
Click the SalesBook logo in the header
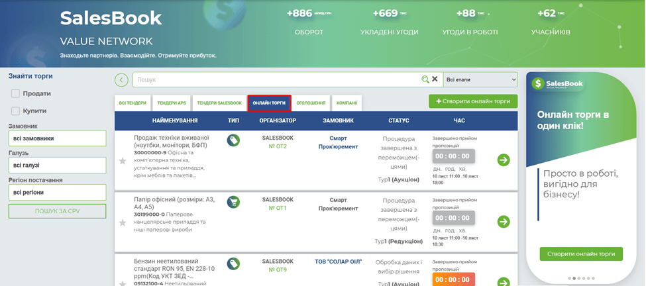pyautogui.click(x=111, y=18)
